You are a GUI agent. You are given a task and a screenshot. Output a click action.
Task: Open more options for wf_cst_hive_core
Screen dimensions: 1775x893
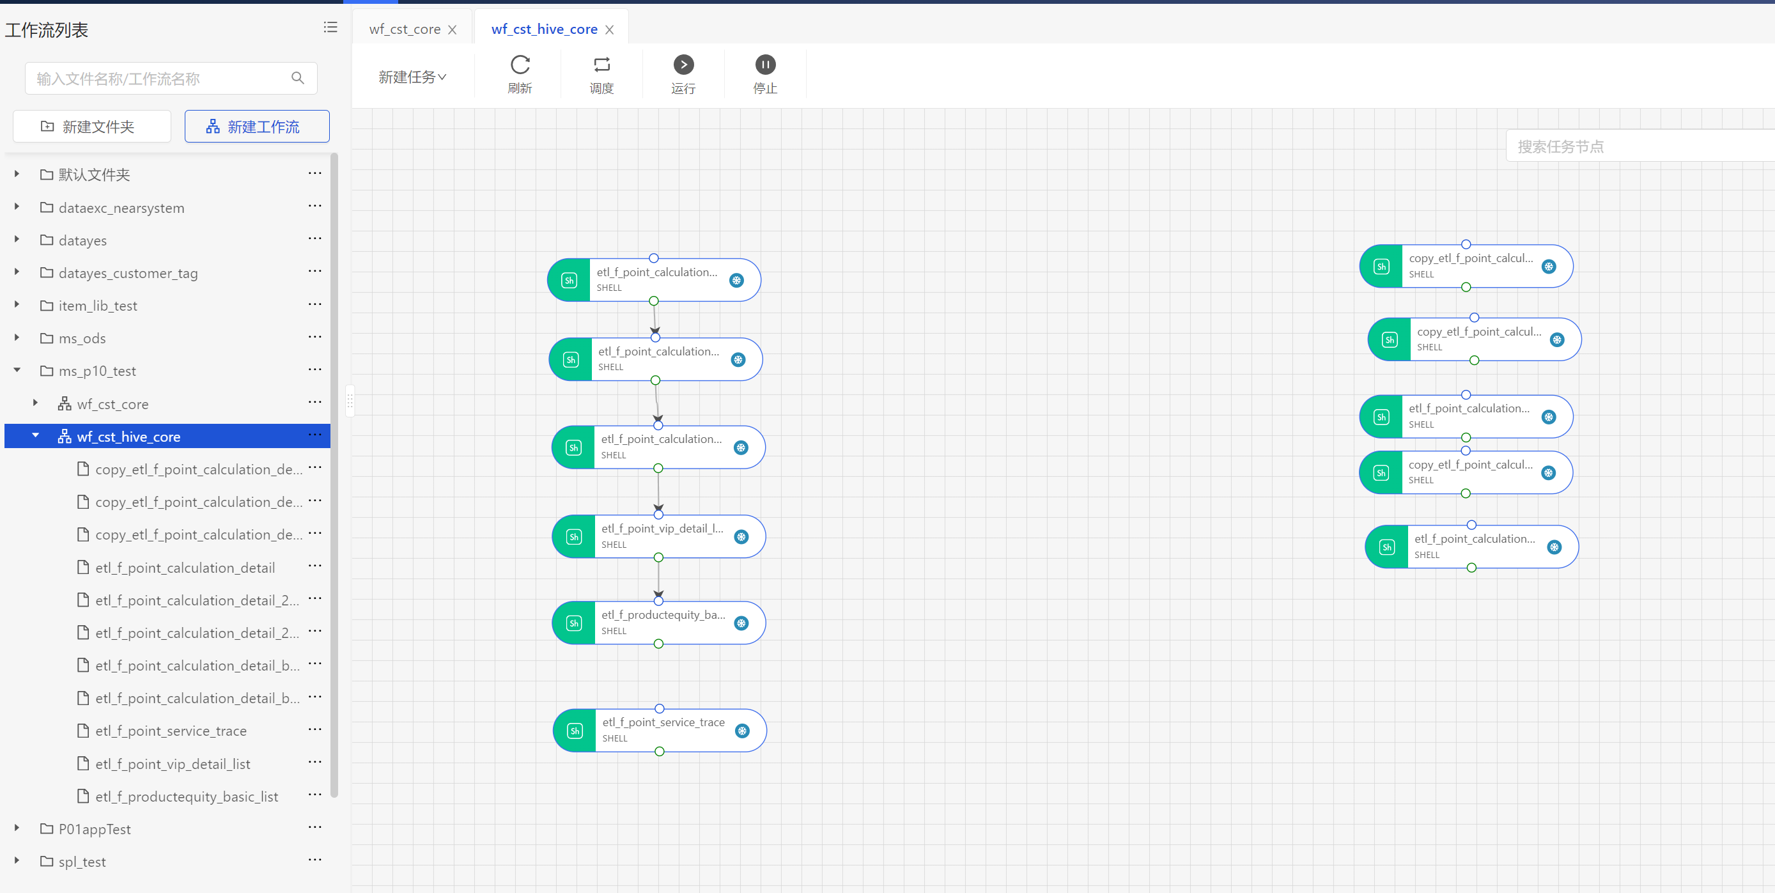(315, 435)
